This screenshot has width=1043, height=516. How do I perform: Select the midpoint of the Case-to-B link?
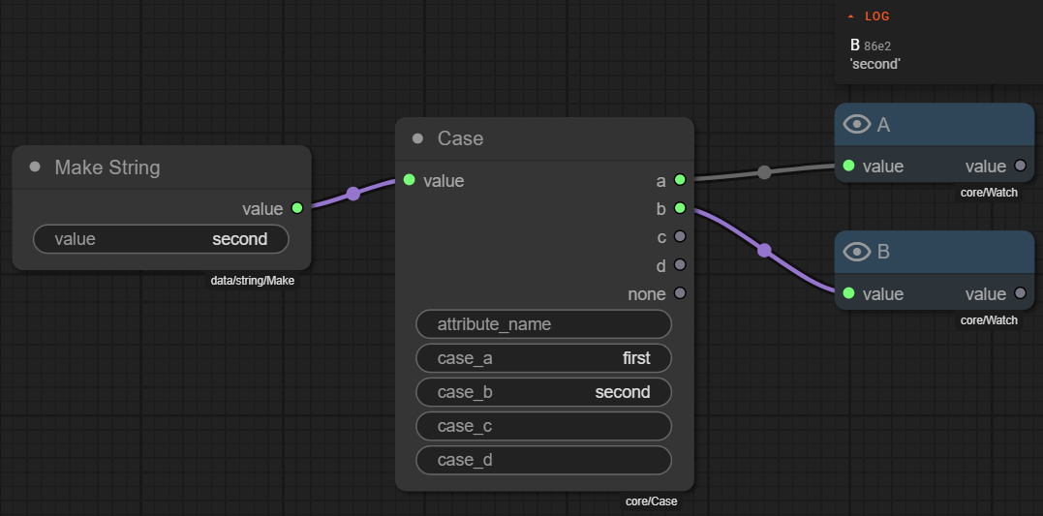point(764,251)
